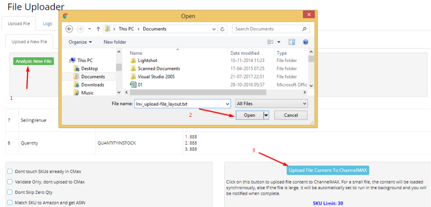
Task: Click the search magnifier icon
Action: click(x=304, y=29)
